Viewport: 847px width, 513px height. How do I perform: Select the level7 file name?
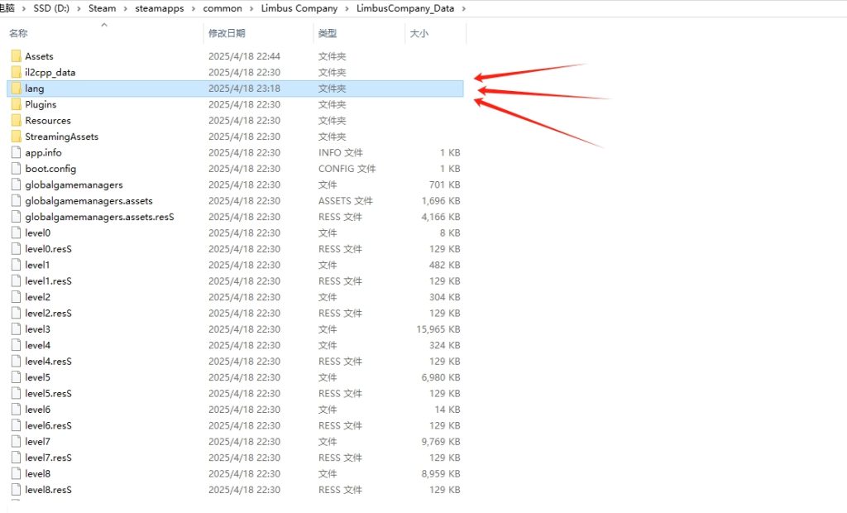pos(37,442)
